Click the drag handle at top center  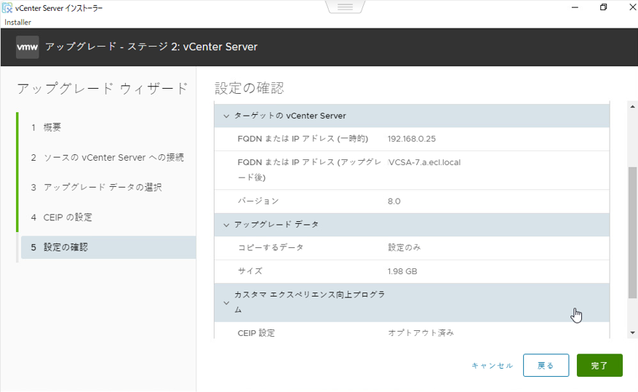pos(345,7)
